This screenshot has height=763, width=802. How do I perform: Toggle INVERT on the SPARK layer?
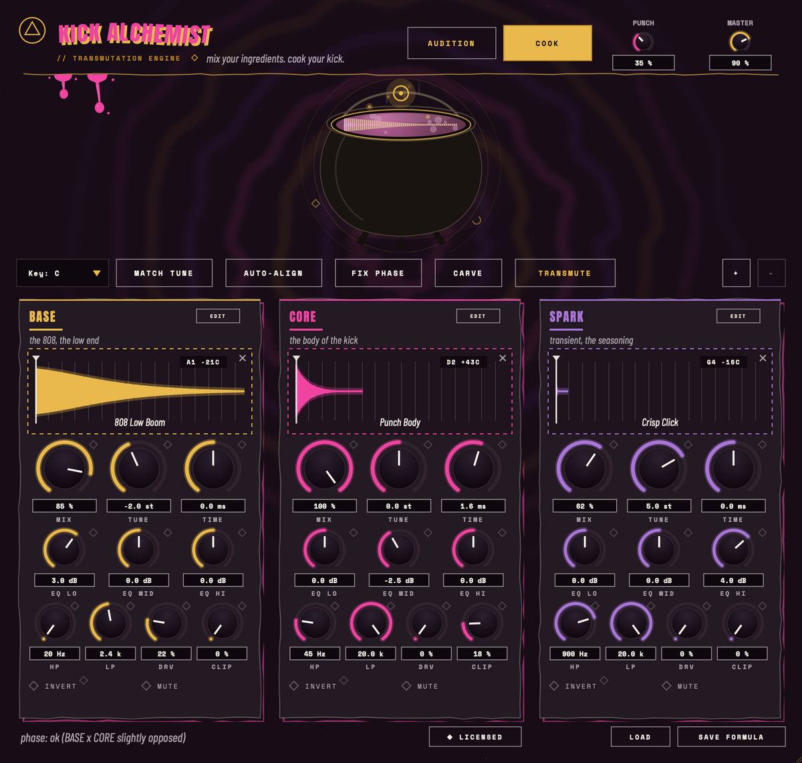coord(573,686)
